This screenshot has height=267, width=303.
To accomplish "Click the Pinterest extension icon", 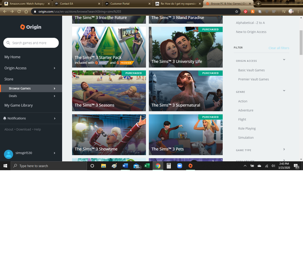I will tap(245, 12).
